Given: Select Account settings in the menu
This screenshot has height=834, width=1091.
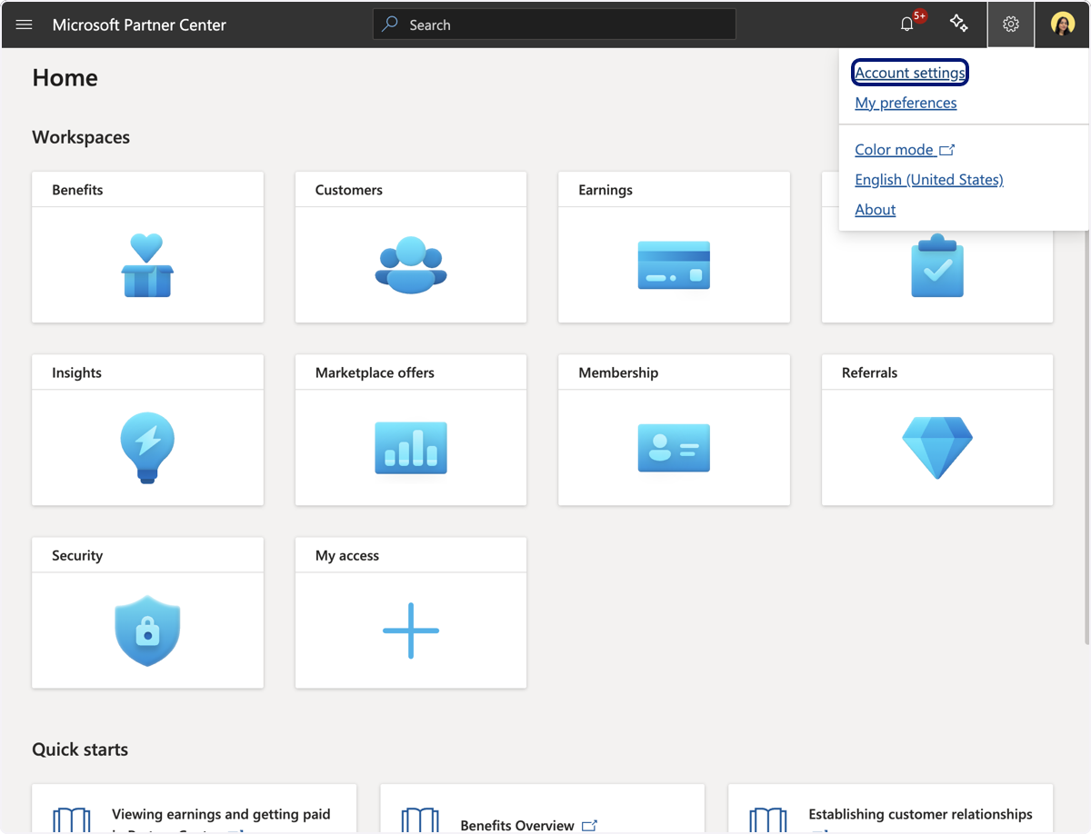Looking at the screenshot, I should [910, 73].
